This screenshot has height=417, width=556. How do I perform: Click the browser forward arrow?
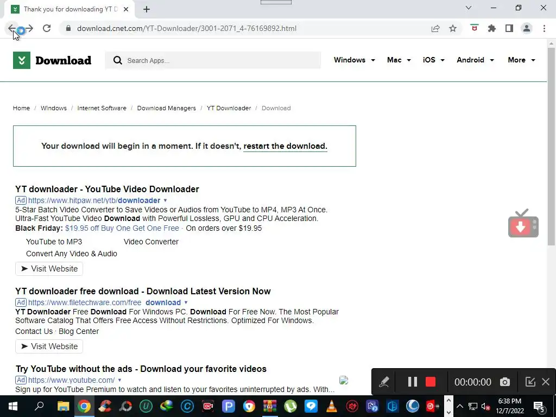tap(29, 28)
